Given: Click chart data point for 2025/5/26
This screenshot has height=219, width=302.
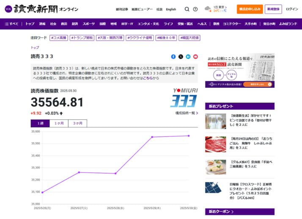Looking at the screenshot, I should [x=42, y=192].
